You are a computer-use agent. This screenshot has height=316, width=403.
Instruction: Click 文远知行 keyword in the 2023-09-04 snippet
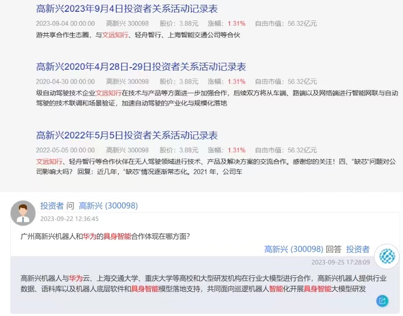point(115,35)
